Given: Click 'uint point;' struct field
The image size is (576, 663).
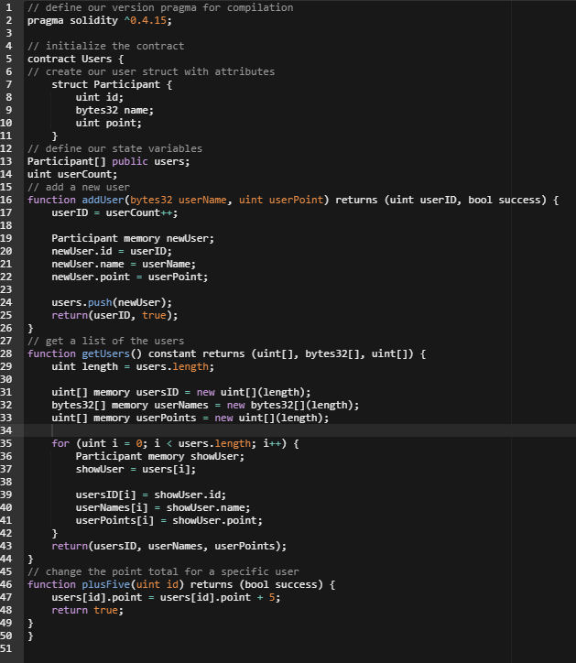Looking at the screenshot, I should pos(109,123).
